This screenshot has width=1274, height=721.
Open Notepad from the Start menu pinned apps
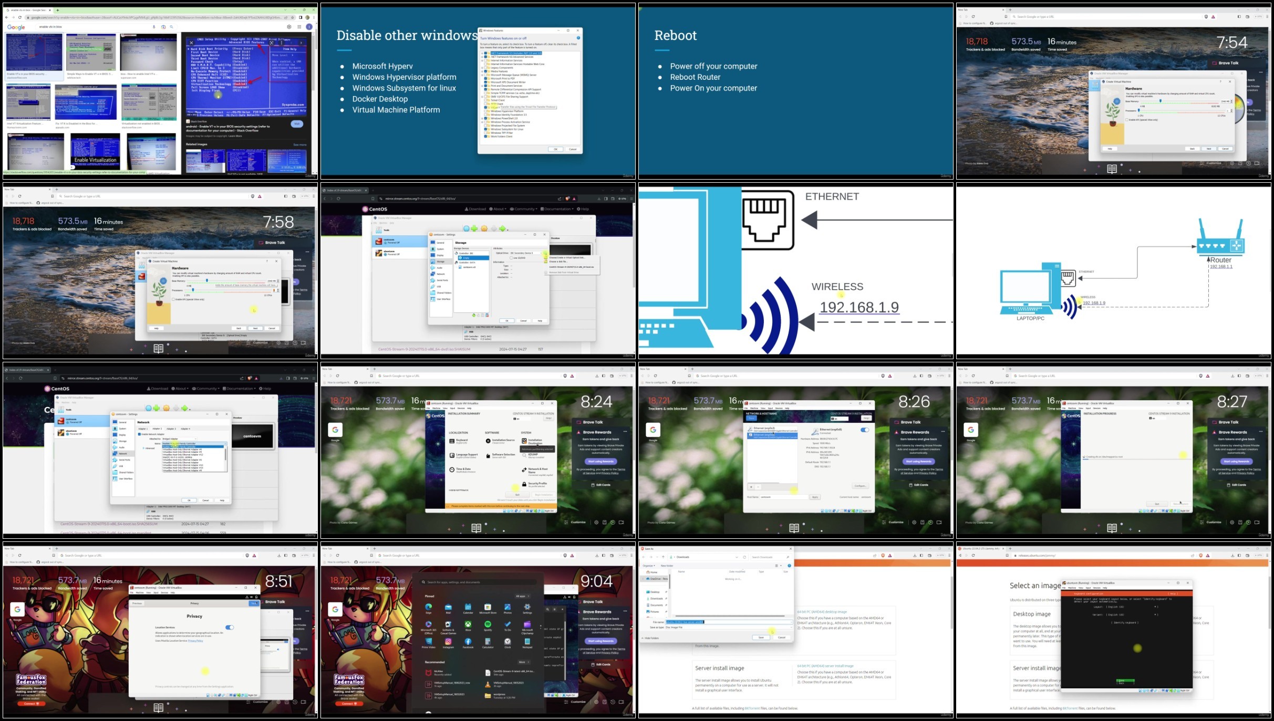click(527, 643)
